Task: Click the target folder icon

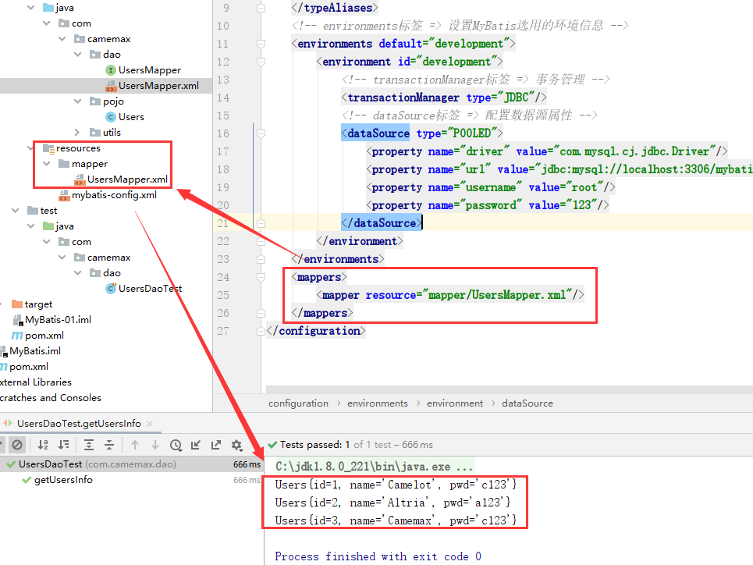Action: [17, 304]
